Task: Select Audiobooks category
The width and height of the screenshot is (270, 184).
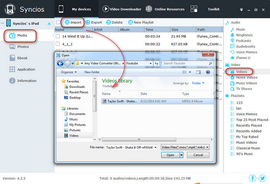Action: (x=243, y=47)
